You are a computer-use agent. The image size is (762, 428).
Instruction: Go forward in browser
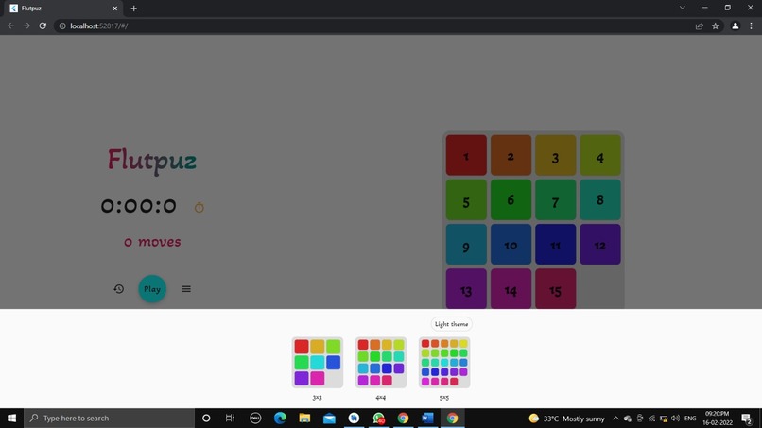point(26,26)
